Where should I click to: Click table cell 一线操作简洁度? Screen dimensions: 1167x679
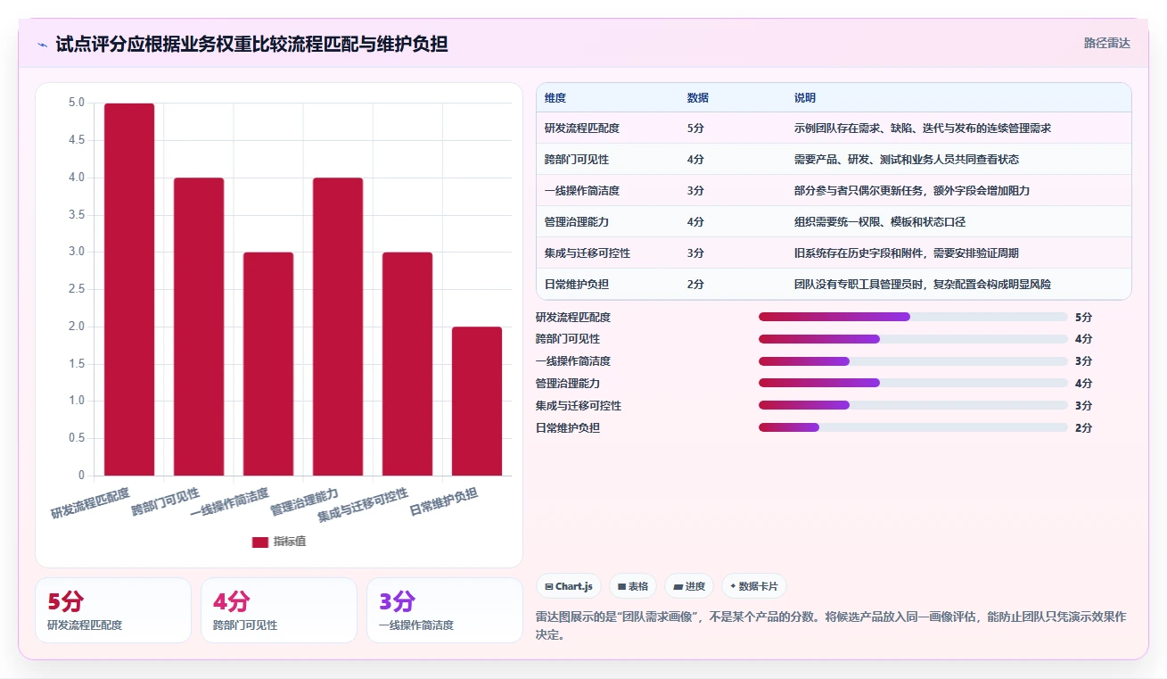click(582, 191)
